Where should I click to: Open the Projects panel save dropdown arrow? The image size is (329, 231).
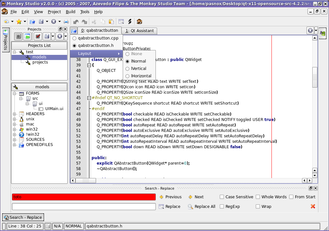point(53,37)
